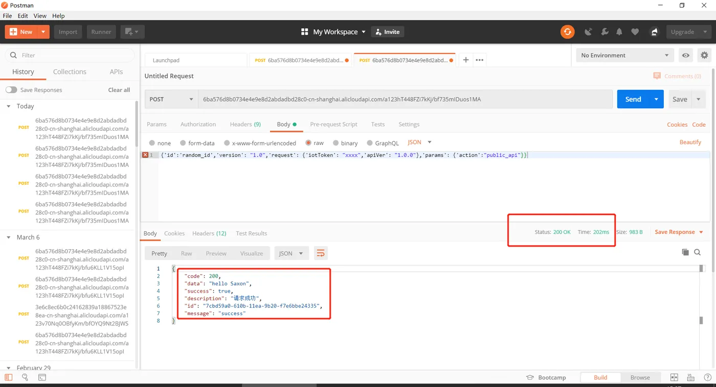Open the View menu
The height and width of the screenshot is (387, 716).
40,16
